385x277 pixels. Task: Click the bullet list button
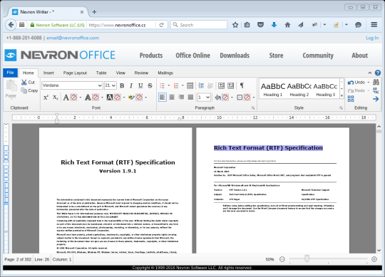(162, 85)
